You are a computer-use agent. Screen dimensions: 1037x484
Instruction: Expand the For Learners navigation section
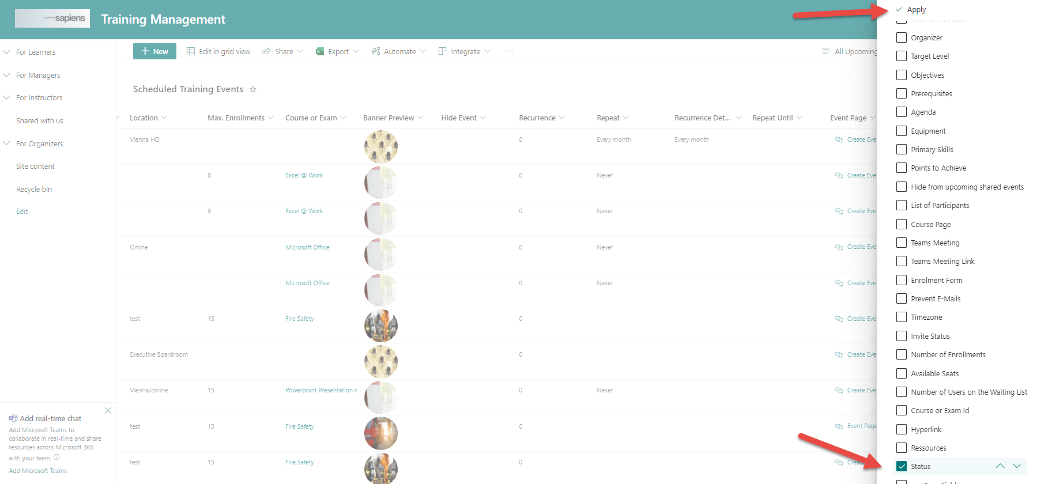[7, 52]
